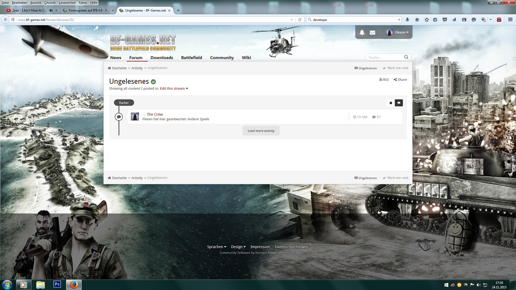This screenshot has height=290, width=516.
Task: Expand the Sprachen footer dropdown
Action: 217,247
